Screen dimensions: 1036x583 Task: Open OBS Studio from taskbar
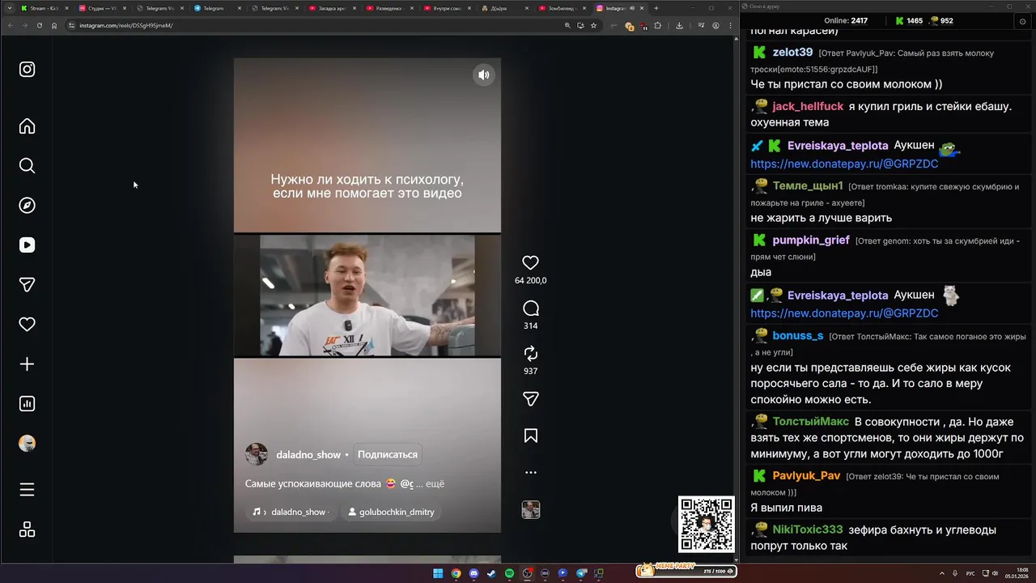click(x=527, y=573)
